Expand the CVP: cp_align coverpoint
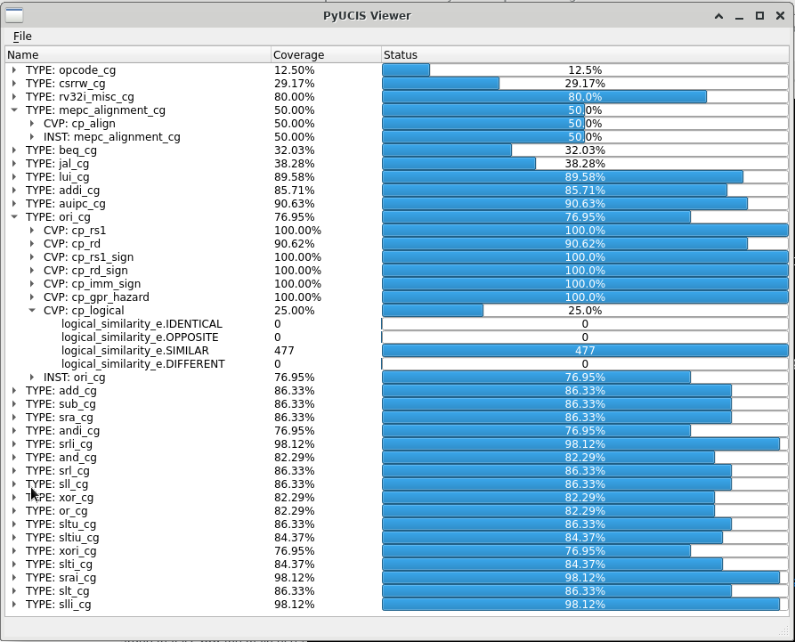Image resolution: width=795 pixels, height=642 pixels. click(32, 123)
